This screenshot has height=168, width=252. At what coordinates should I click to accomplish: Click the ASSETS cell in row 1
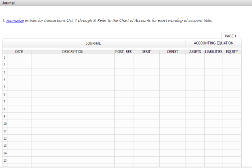[195, 58]
